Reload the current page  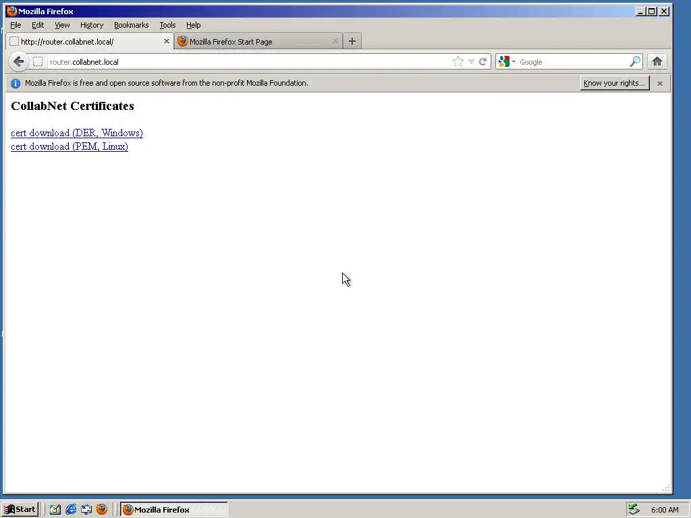[x=483, y=61]
